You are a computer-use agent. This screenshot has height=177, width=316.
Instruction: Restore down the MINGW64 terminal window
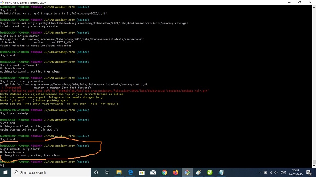click(x=299, y=2)
